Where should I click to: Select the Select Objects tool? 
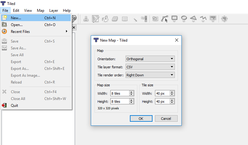tap(155, 19)
